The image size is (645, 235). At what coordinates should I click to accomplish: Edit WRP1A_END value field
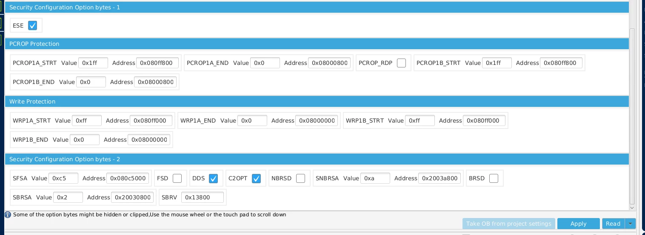(252, 120)
